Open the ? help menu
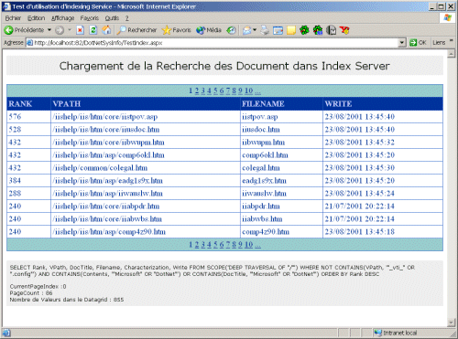The image size is (458, 339). tap(126, 18)
